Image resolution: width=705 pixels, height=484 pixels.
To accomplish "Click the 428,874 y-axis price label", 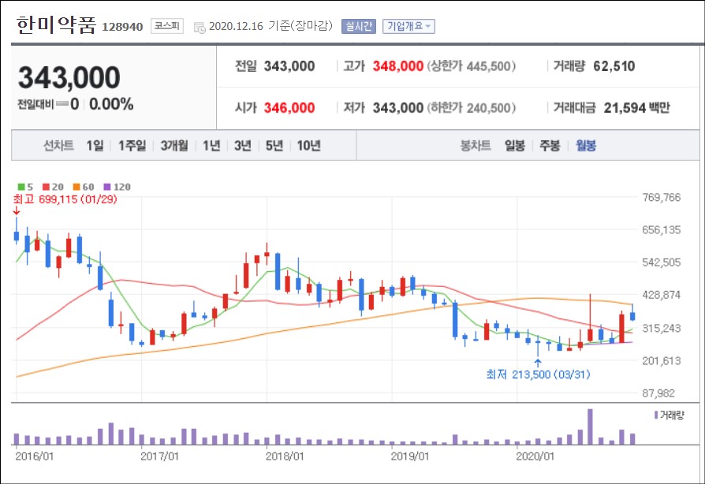I will (661, 296).
